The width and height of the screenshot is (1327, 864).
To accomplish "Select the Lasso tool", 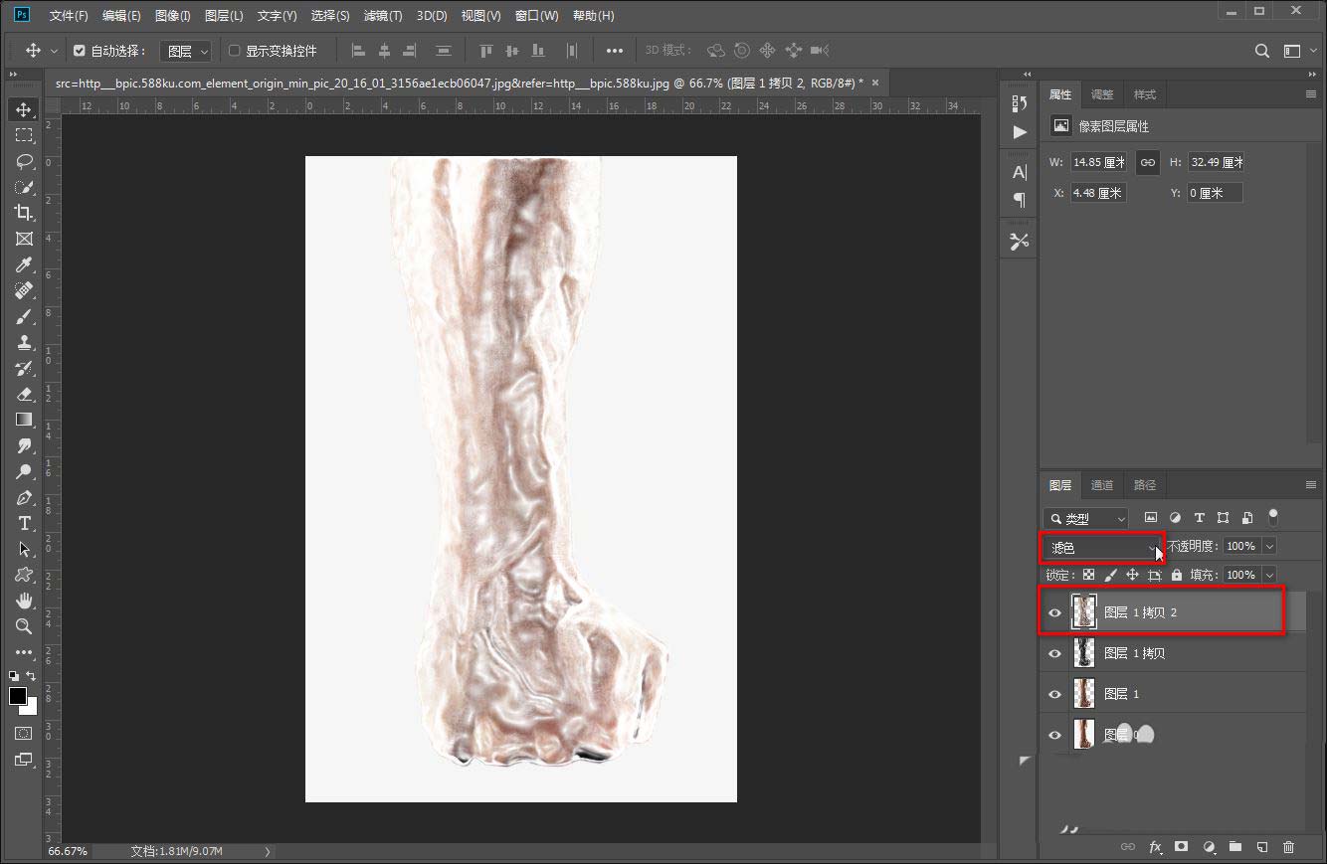I will coord(24,161).
